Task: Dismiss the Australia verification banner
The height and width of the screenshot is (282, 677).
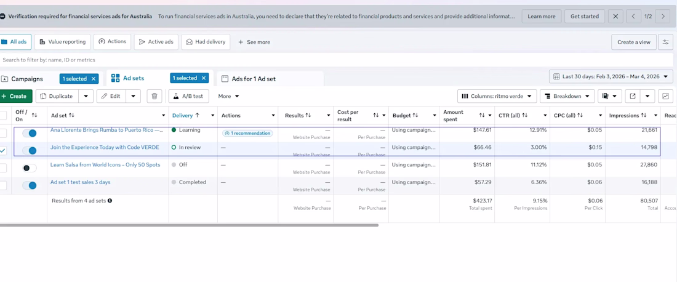Action: [615, 17]
